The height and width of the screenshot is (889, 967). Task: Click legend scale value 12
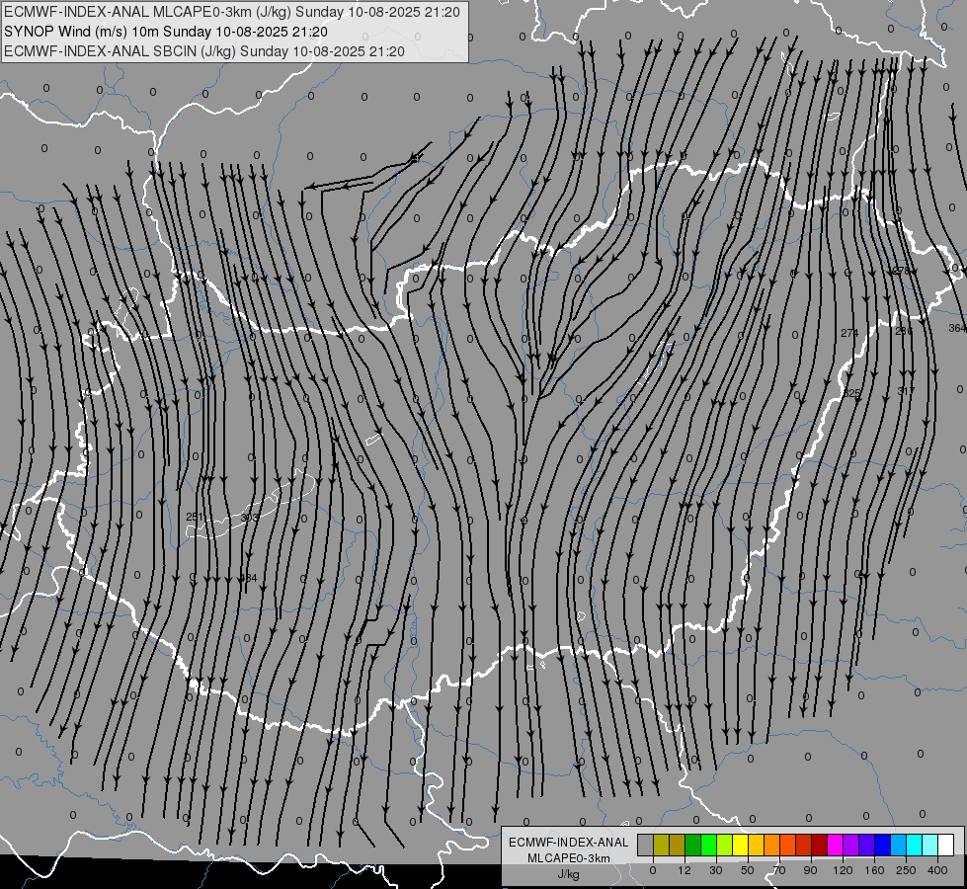[x=685, y=870]
